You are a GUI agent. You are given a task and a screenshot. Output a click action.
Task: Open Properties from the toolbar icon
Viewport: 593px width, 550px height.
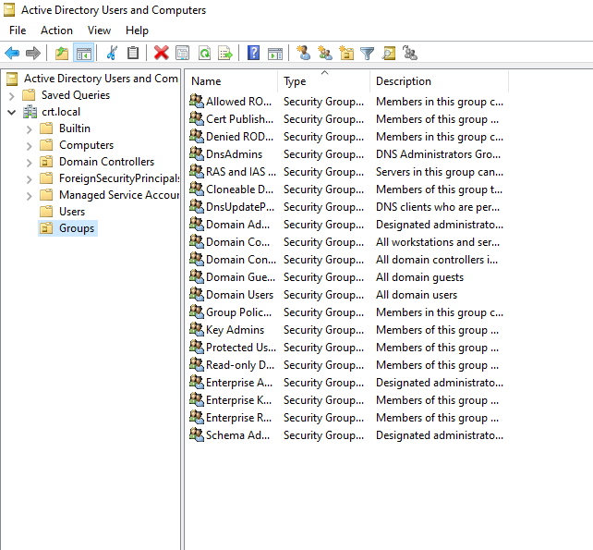[x=183, y=53]
